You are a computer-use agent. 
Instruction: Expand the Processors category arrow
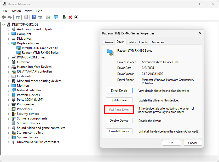click(8, 109)
